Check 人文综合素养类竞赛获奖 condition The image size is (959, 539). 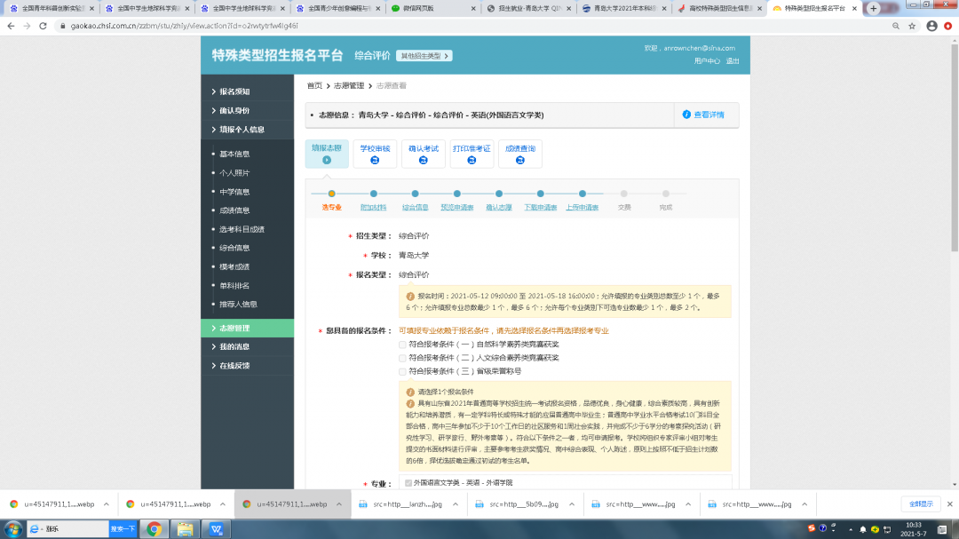pyautogui.click(x=403, y=358)
